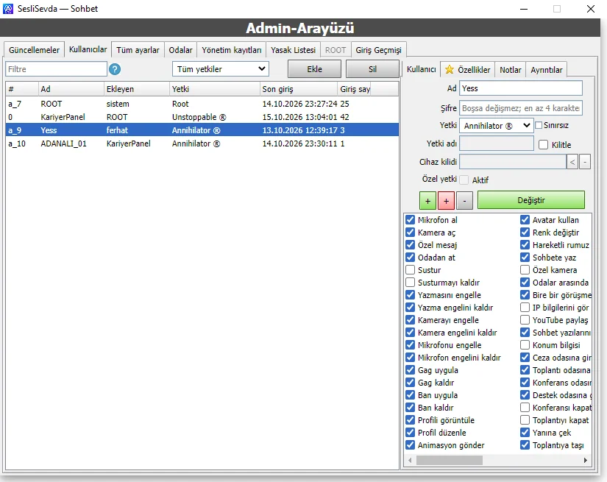Viewport: 607px width, 482px height.
Task: Enable the Konum bilgisi checkbox
Action: pyautogui.click(x=525, y=344)
